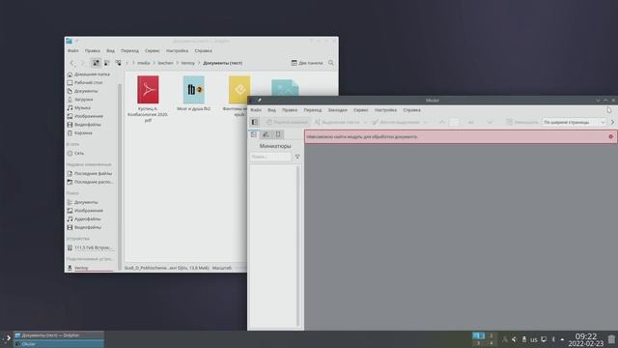Activate Okular task in taskbar

pyautogui.click(x=59, y=344)
